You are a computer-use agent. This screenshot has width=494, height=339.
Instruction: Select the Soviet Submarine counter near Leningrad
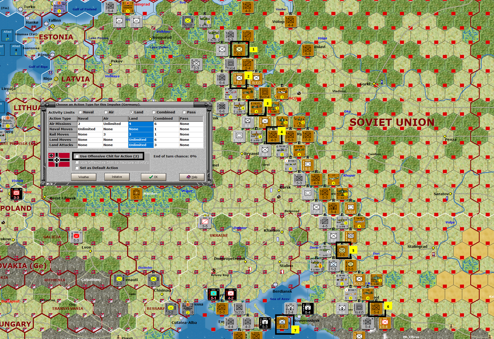pos(128,7)
